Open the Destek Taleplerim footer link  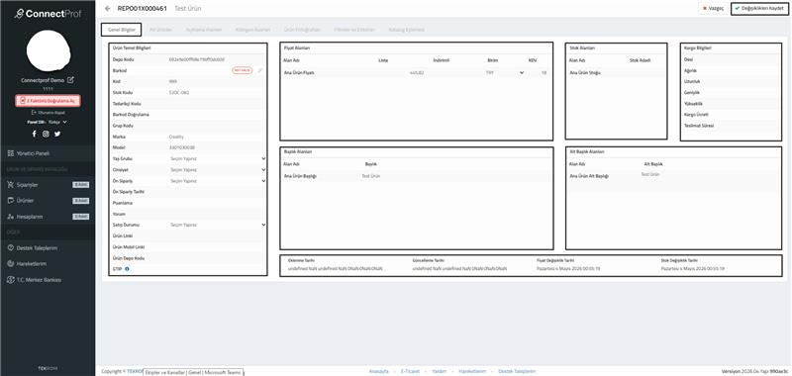point(517,371)
